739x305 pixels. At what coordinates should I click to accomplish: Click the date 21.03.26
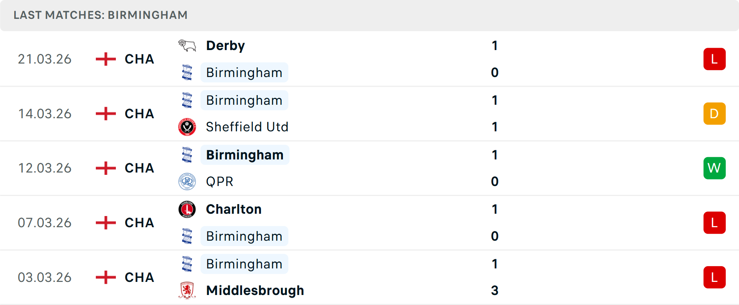pos(45,59)
